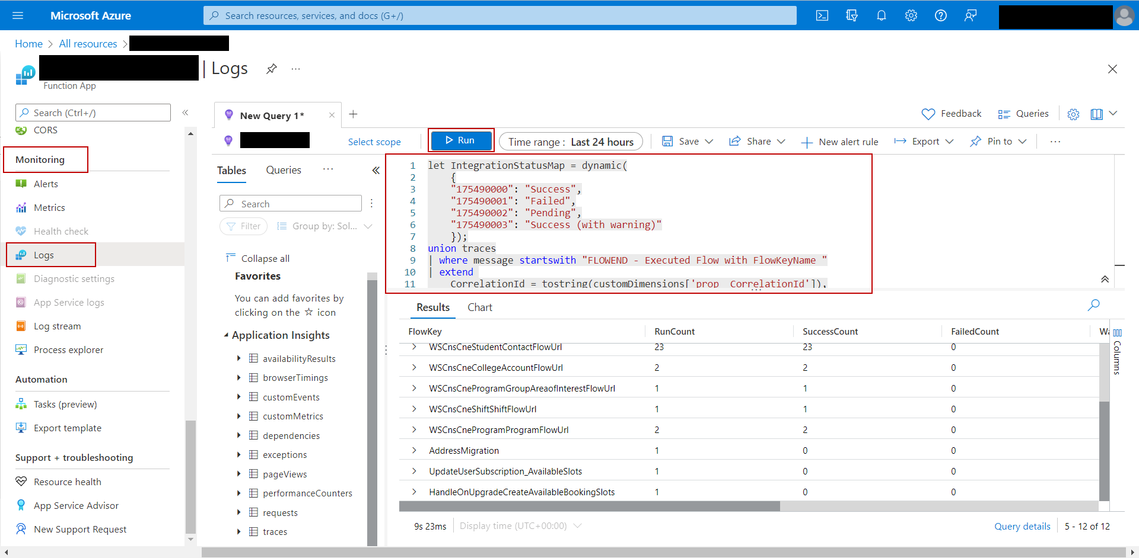Open the Share dropdown
This screenshot has height=558, width=1139.
pyautogui.click(x=757, y=142)
